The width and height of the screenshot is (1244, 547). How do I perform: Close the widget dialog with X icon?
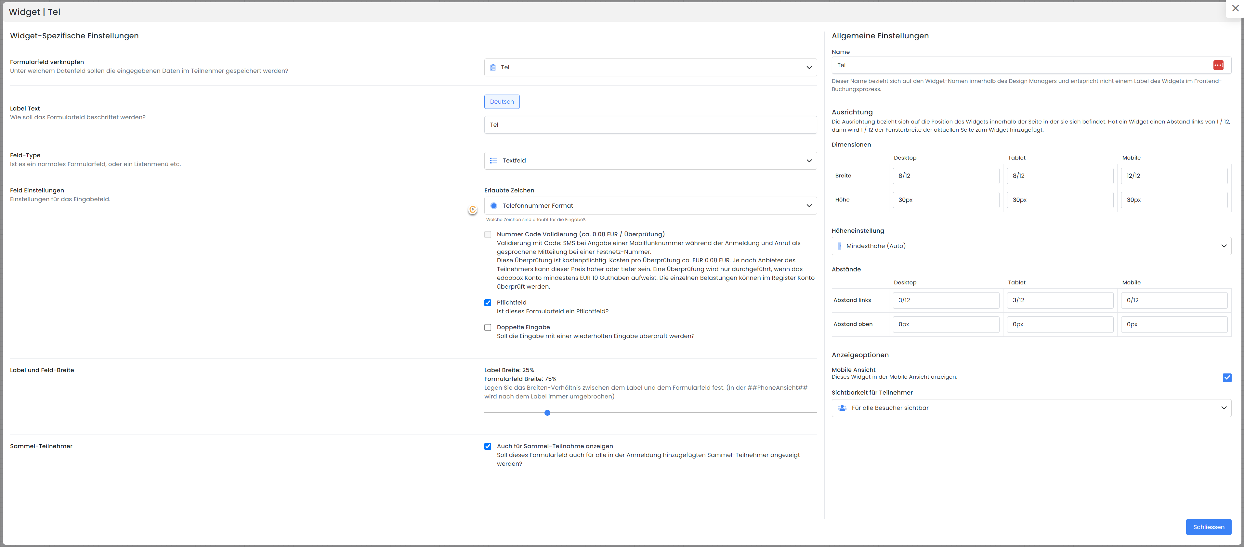click(1235, 8)
